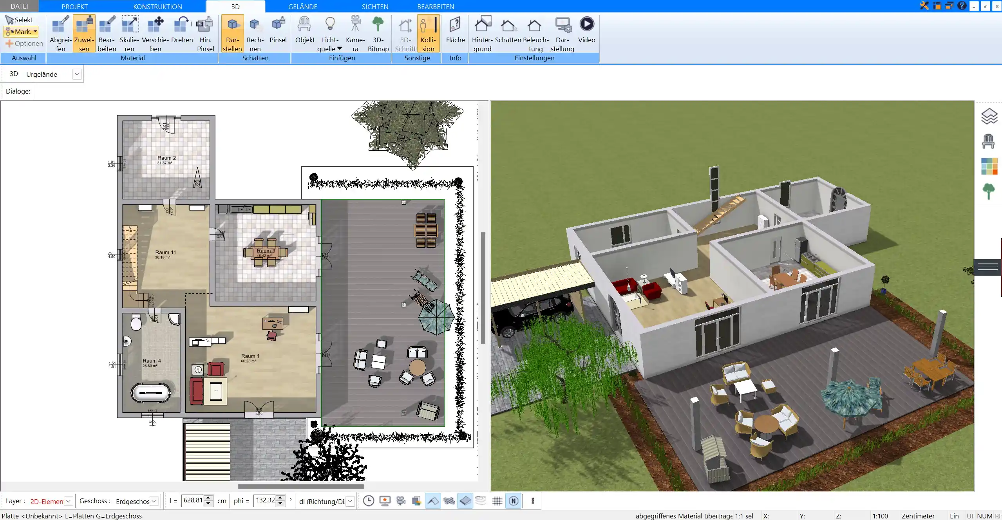
Task: Switch to the PROJEKT tab
Action: click(74, 7)
